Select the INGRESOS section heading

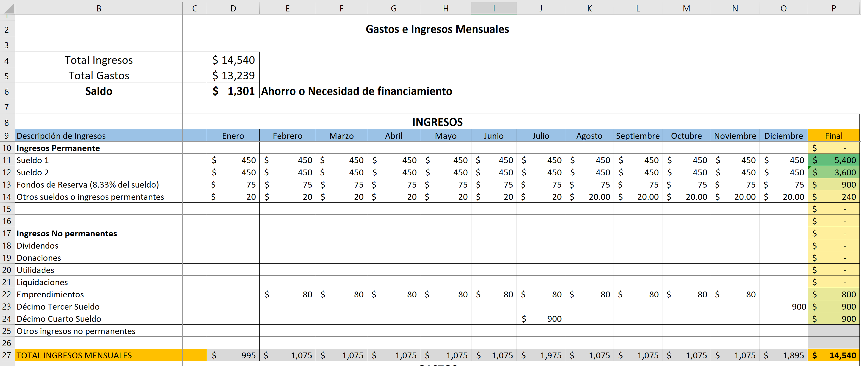[437, 122]
